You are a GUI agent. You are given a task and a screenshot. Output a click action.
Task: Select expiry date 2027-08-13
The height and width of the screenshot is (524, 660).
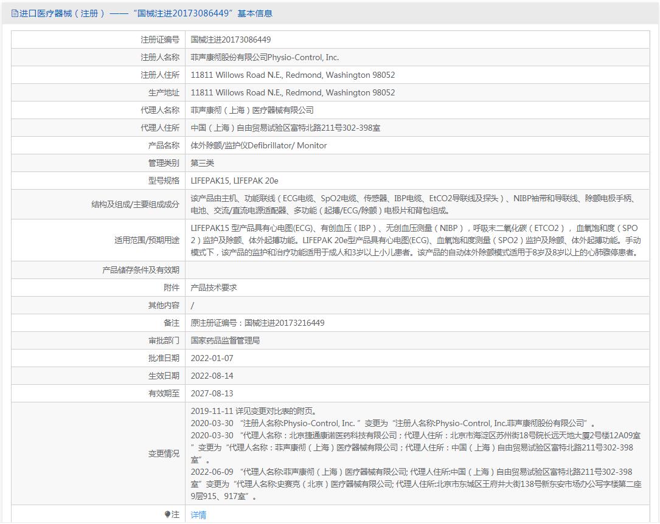(x=212, y=394)
